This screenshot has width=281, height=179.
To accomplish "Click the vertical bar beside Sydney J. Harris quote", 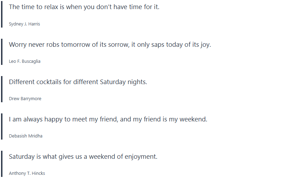I will coord(2,14).
